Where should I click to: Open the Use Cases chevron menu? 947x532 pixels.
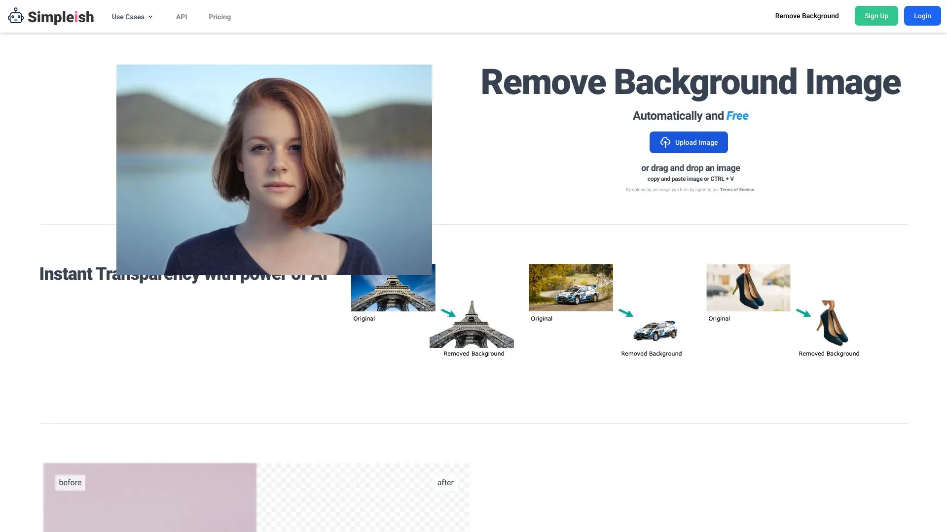point(150,16)
